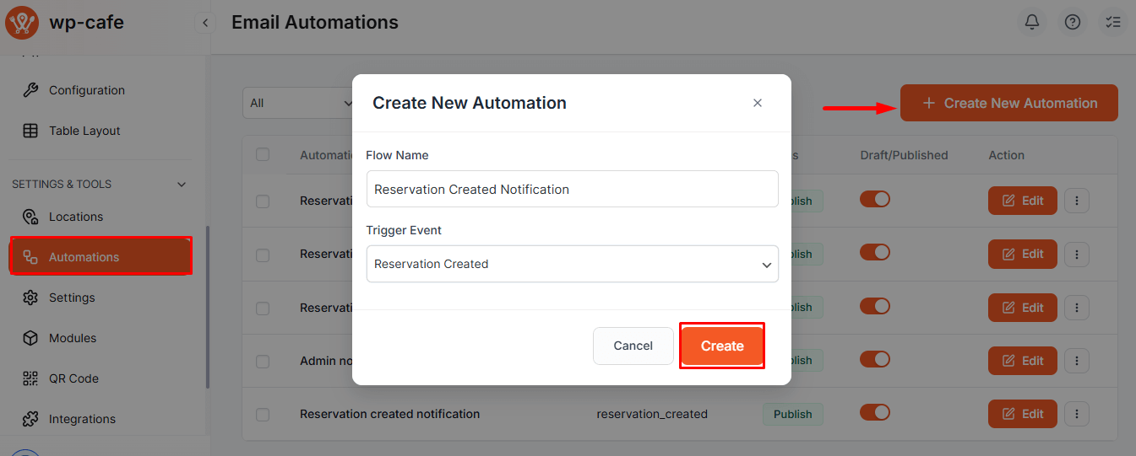Screen dimensions: 1136x456
Task: Collapse the Settings & Tools section
Action: click(x=182, y=185)
